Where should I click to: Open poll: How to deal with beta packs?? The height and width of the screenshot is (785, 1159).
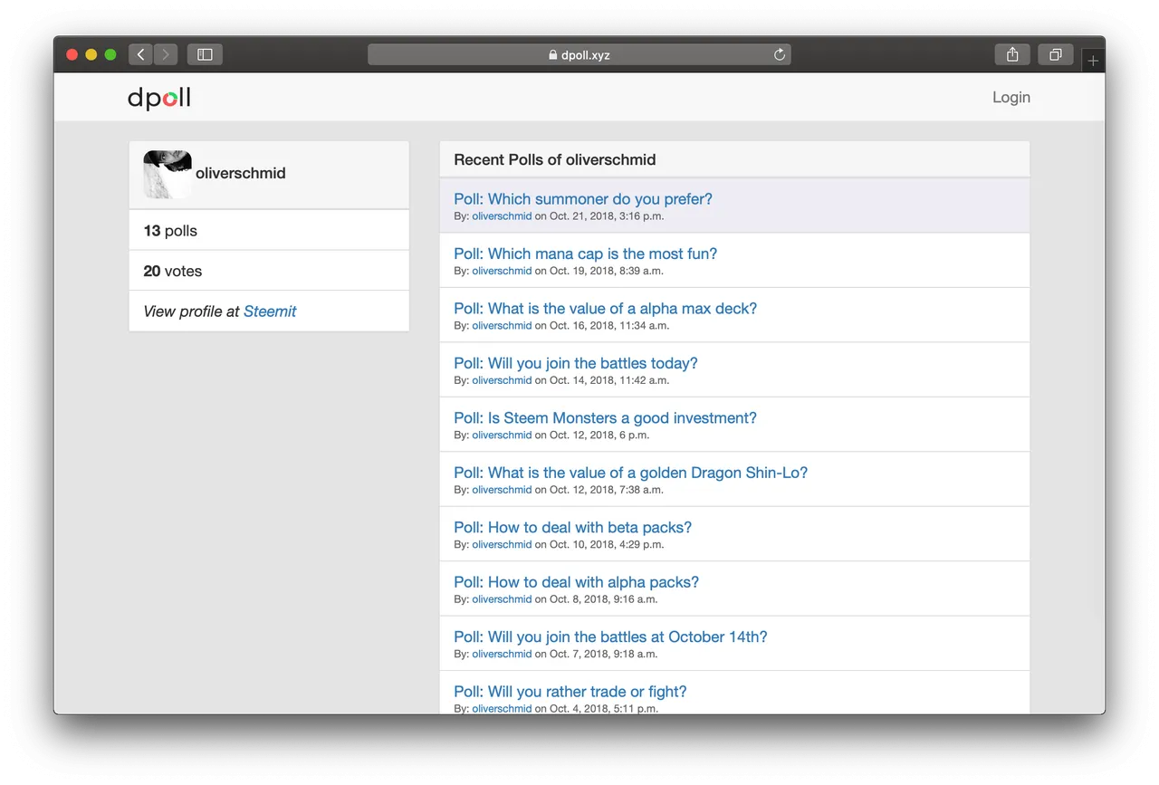(x=573, y=528)
